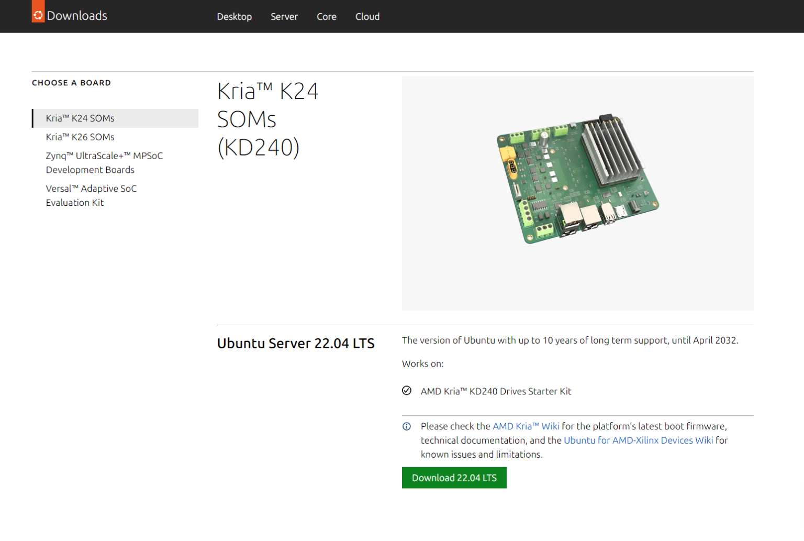Click the CHOOSE A BOARD section label
The height and width of the screenshot is (541, 804).
[71, 83]
